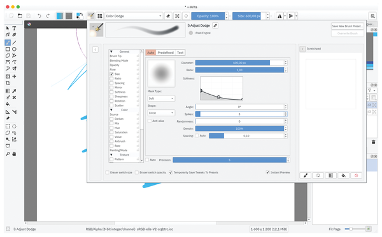Viewport: 382px width, 237px height.
Task: Enable the Anti-alias checkbox
Action: click(150, 121)
